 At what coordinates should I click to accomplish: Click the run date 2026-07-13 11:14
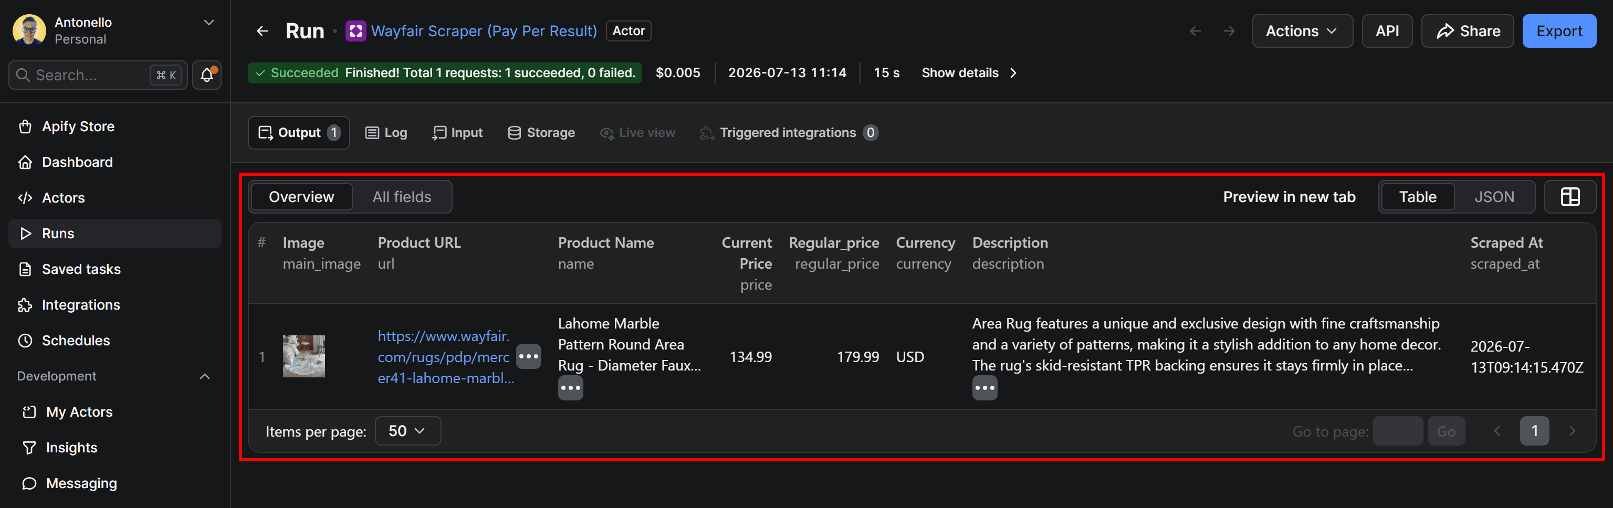pyautogui.click(x=787, y=73)
